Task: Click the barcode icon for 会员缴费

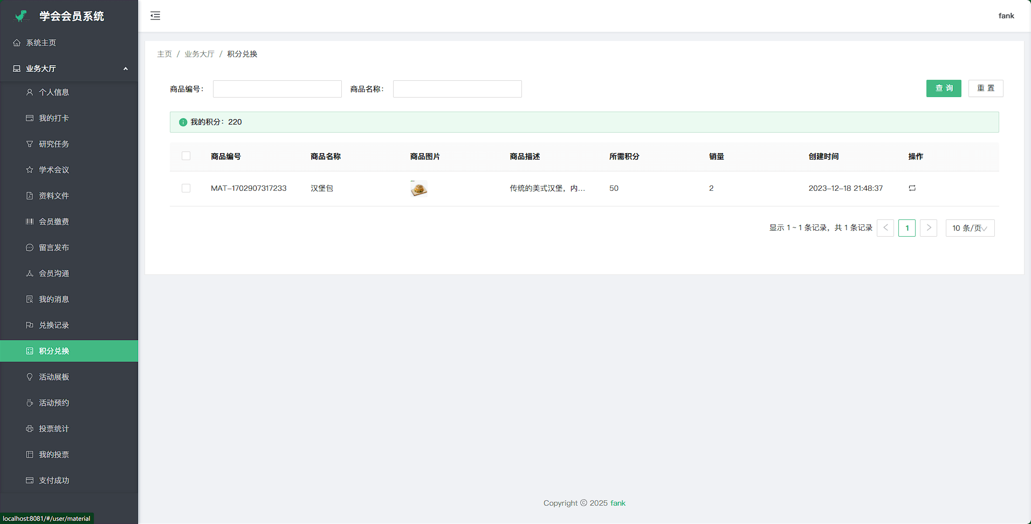Action: pyautogui.click(x=30, y=222)
